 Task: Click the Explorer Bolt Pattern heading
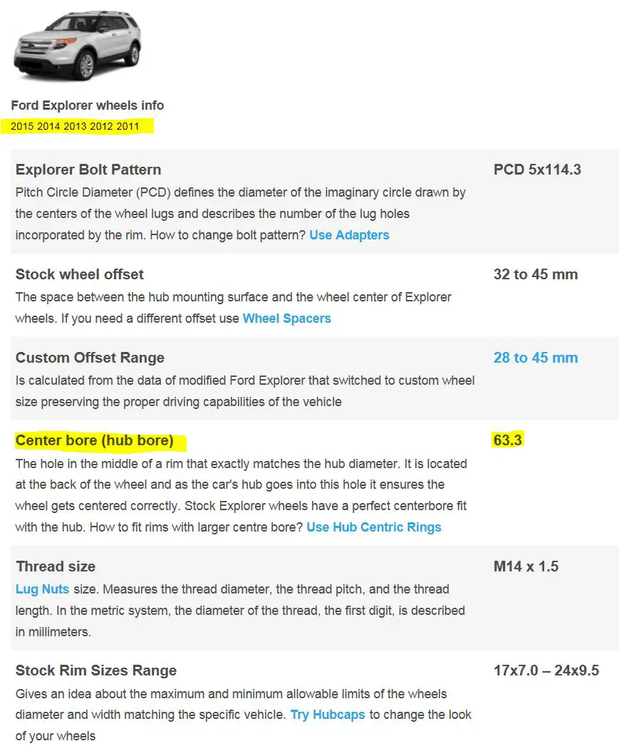88,170
